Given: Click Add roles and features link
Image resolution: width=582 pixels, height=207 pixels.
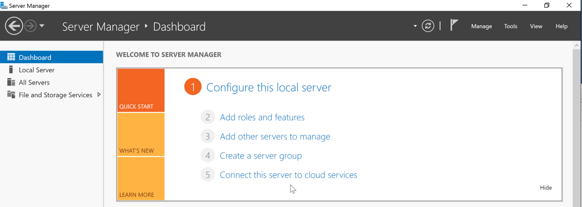Looking at the screenshot, I should click(262, 117).
